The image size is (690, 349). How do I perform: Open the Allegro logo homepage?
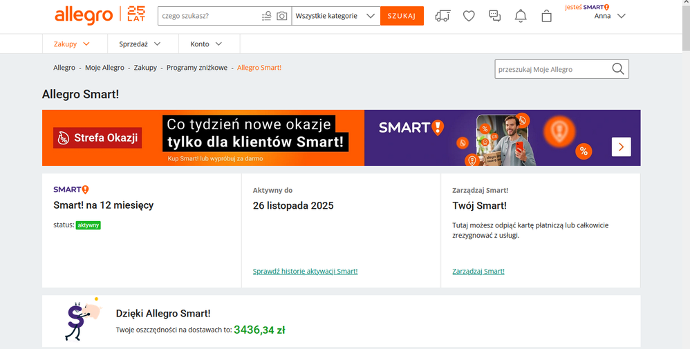tap(84, 16)
